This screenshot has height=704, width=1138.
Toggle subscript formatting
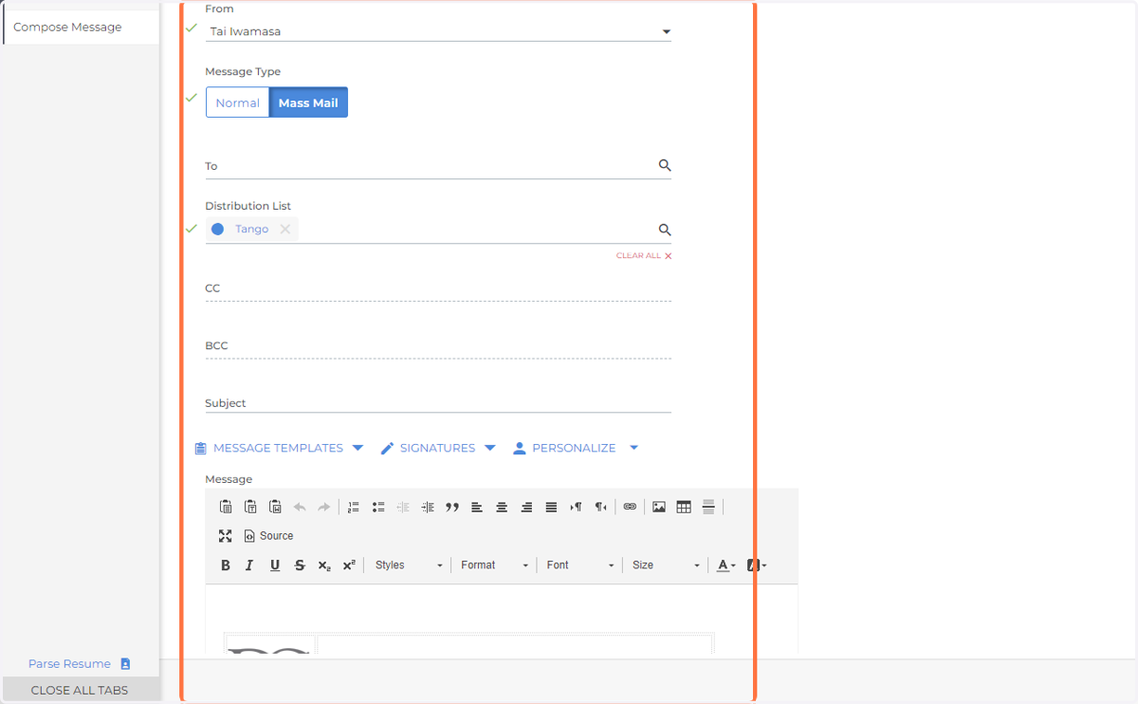click(324, 565)
